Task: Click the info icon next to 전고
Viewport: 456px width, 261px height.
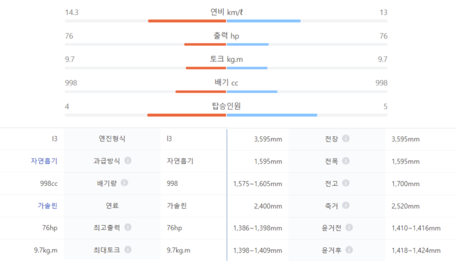Action: coord(346,183)
